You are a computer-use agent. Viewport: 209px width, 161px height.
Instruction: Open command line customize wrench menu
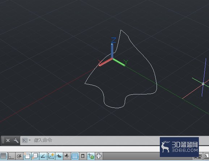(16, 140)
